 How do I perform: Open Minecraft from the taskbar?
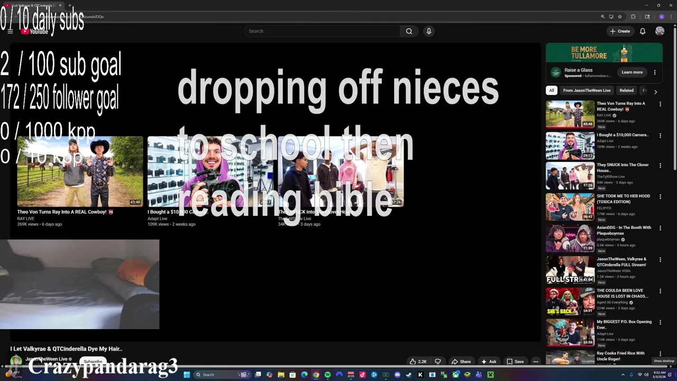(x=490, y=375)
